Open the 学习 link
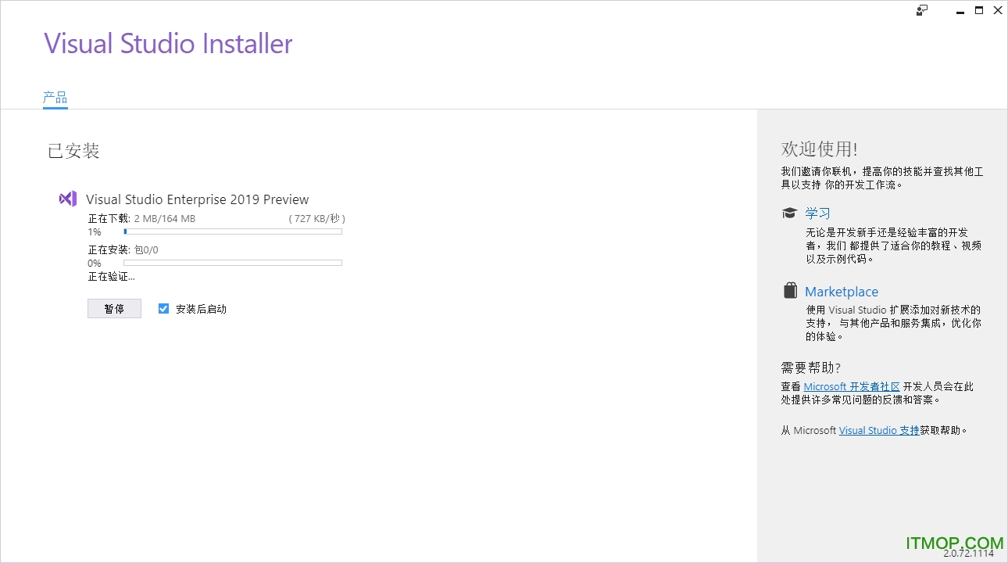 [x=817, y=213]
